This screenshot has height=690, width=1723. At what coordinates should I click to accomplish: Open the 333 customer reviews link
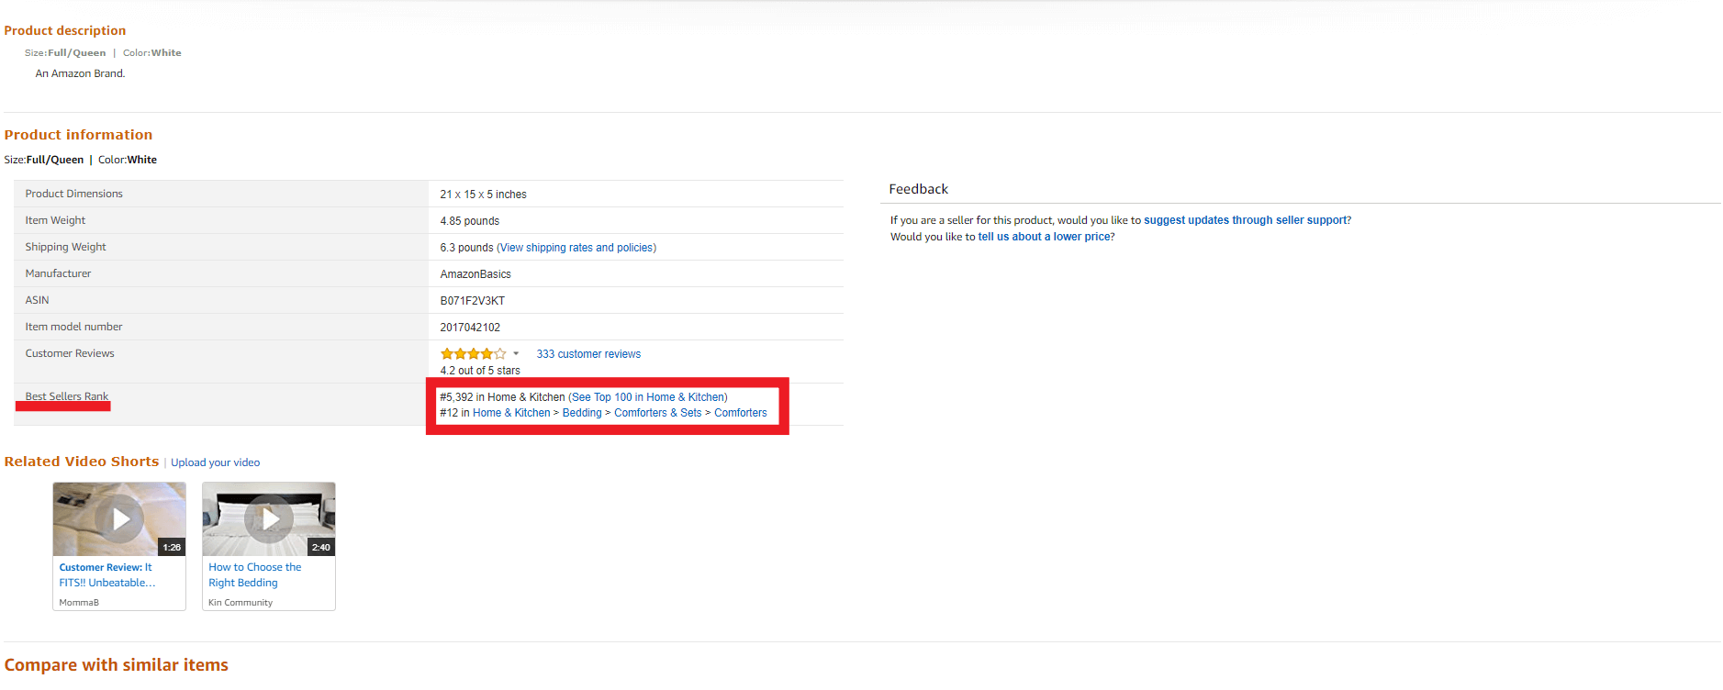[x=588, y=354]
